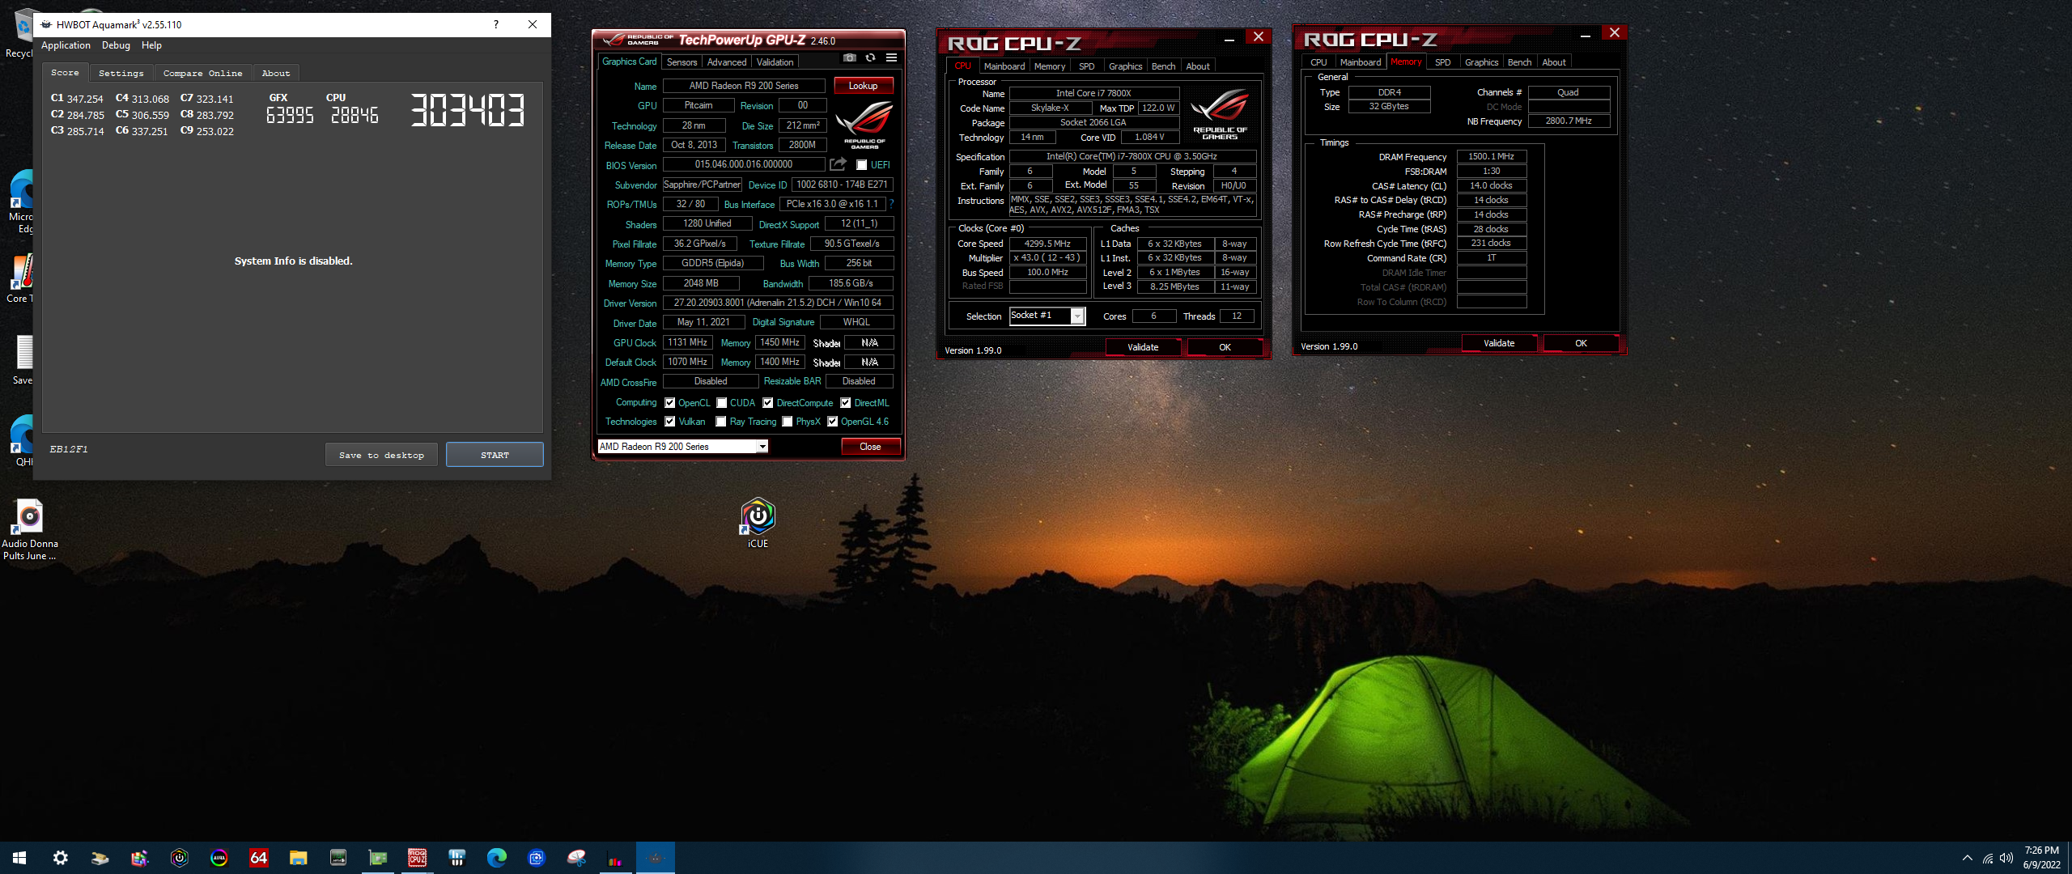This screenshot has height=874, width=2072.
Task: Open network status in the system tray
Action: point(1987,858)
